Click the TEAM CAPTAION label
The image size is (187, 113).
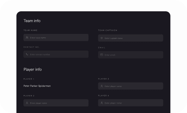pos(108,30)
